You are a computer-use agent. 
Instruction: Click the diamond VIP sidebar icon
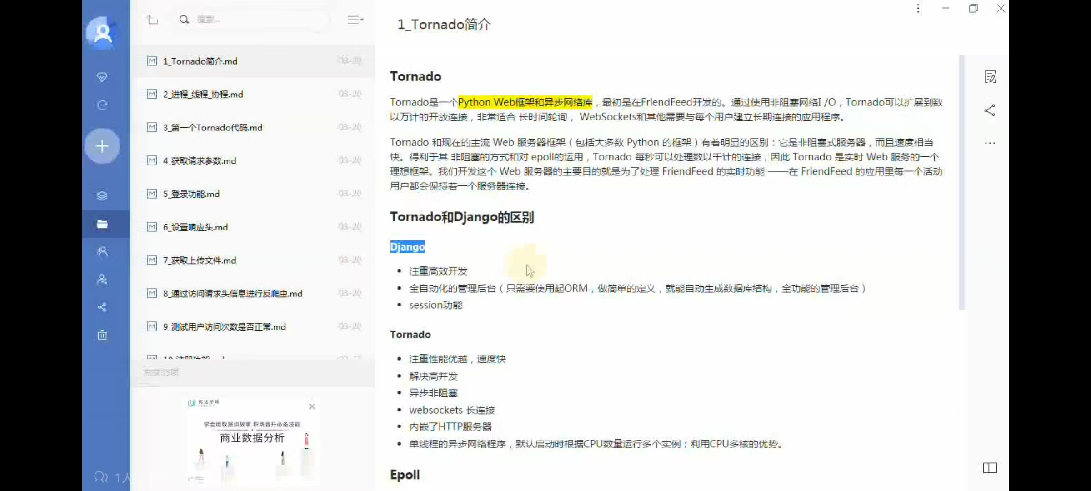click(102, 77)
